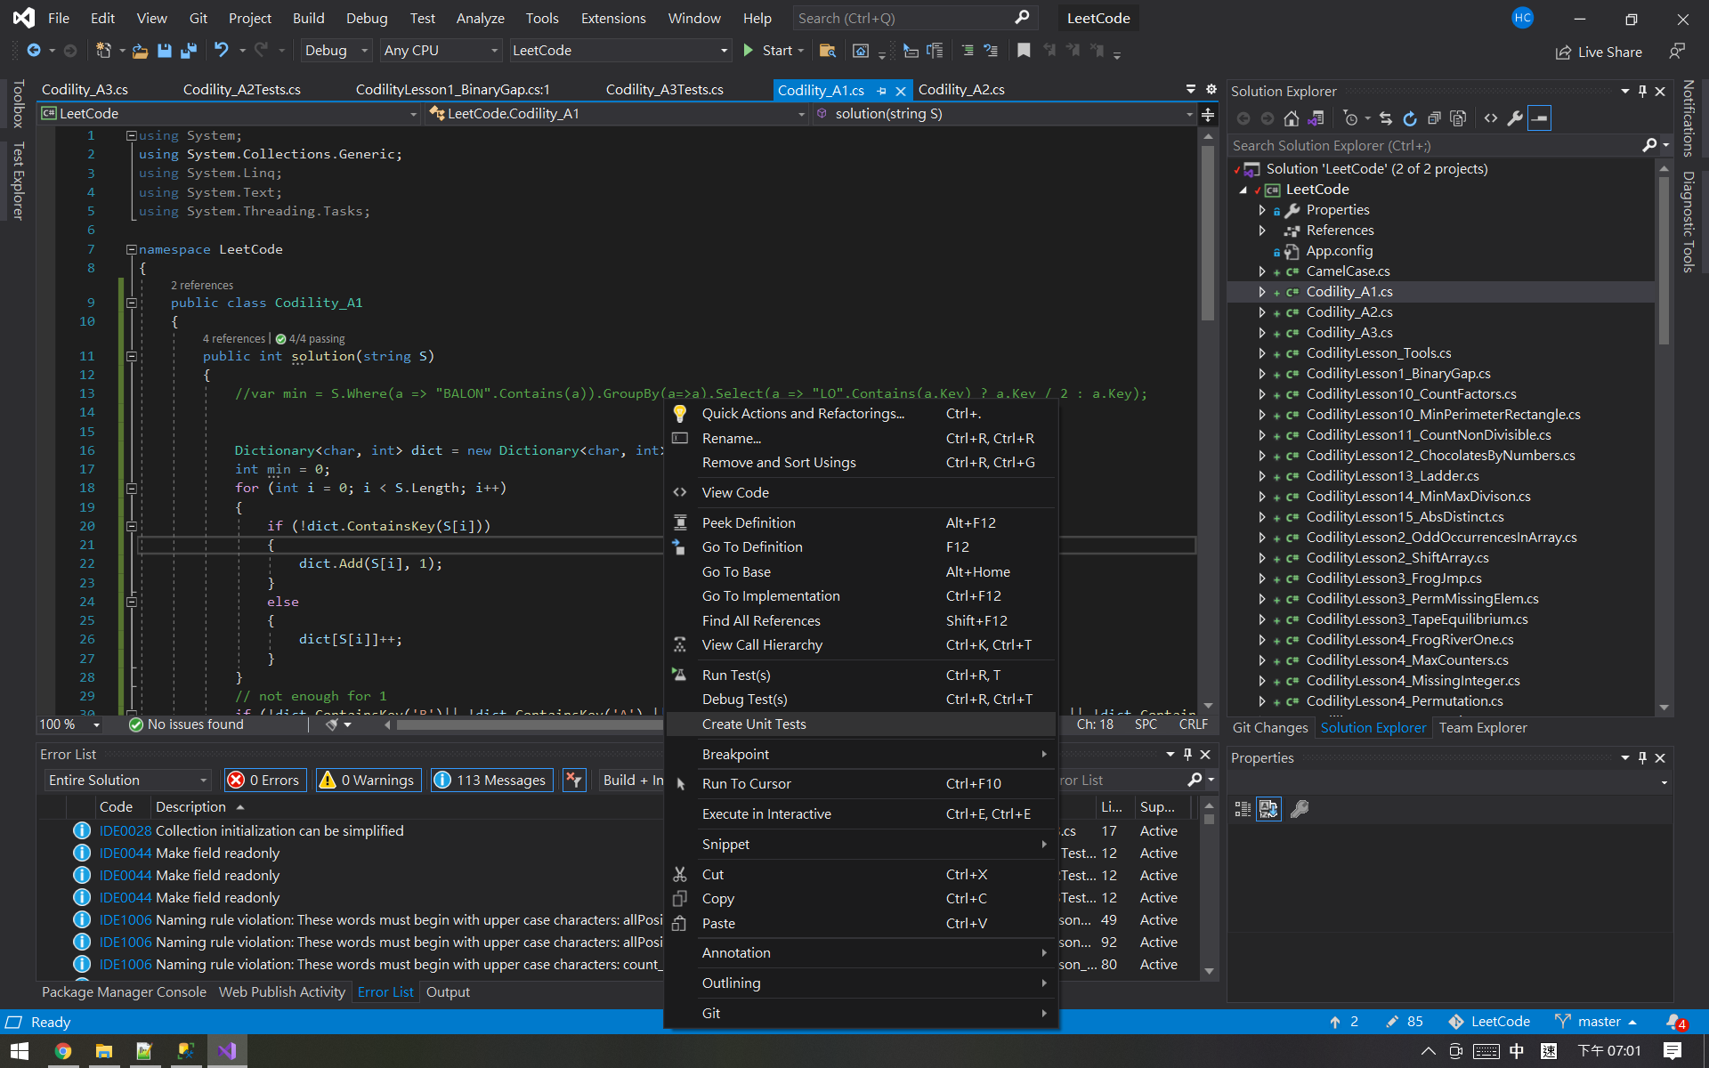Show Categorized view in Properties panel

[x=1243, y=808]
